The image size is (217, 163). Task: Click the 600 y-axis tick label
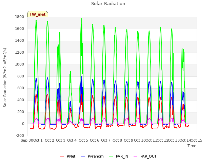click(x=21, y=88)
